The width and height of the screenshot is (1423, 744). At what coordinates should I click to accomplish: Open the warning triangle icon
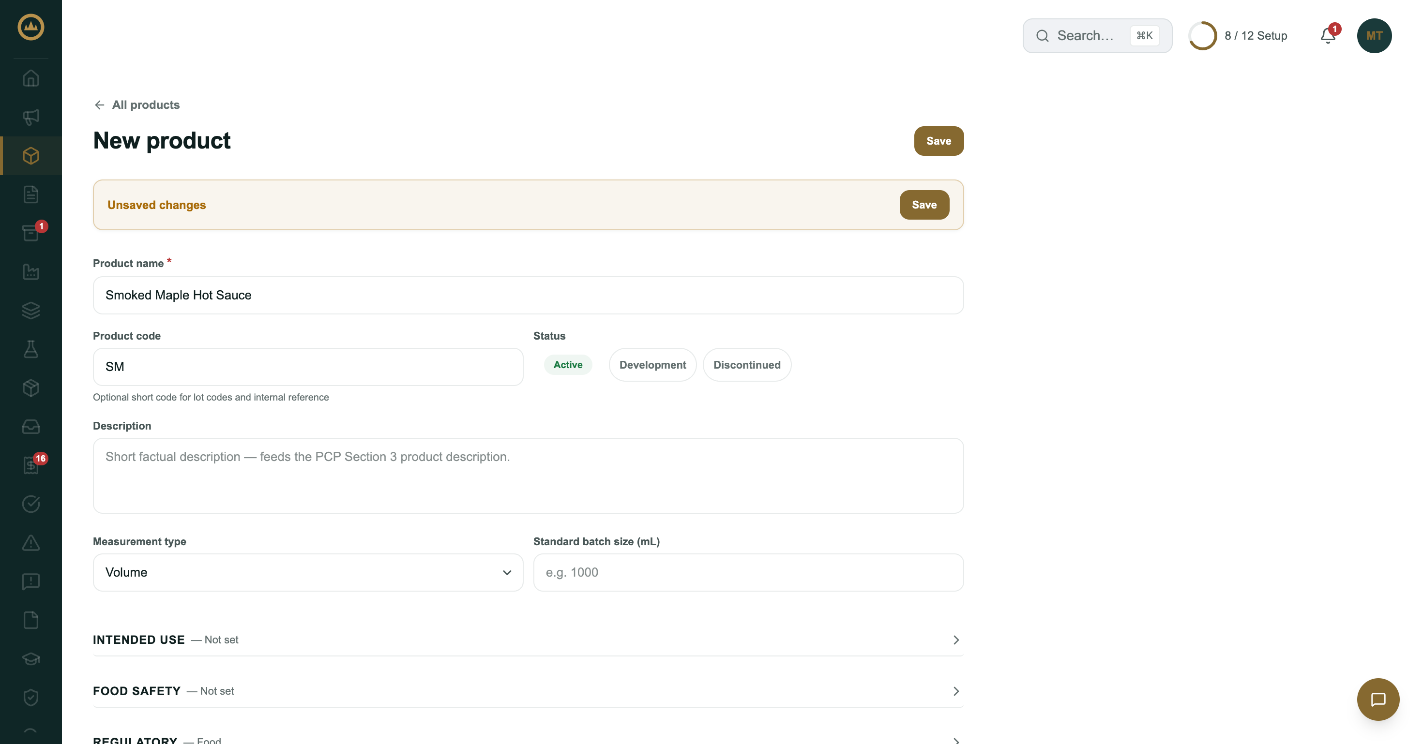(31, 543)
